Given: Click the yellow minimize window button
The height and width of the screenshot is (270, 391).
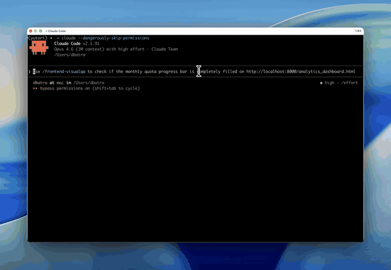Looking at the screenshot, I should click(35, 31).
